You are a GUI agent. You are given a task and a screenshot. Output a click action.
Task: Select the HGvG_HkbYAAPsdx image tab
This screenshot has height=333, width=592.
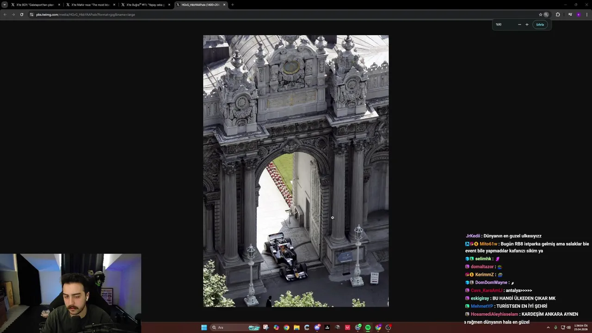click(x=201, y=5)
